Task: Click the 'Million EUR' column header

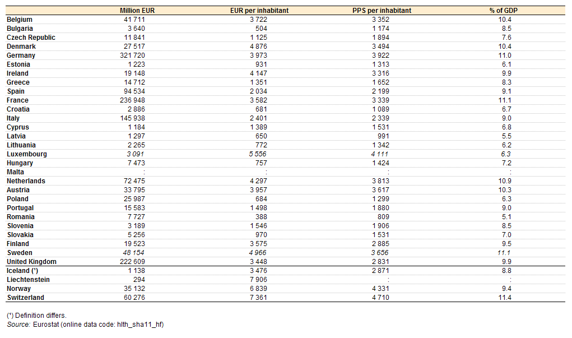Action: click(137, 11)
